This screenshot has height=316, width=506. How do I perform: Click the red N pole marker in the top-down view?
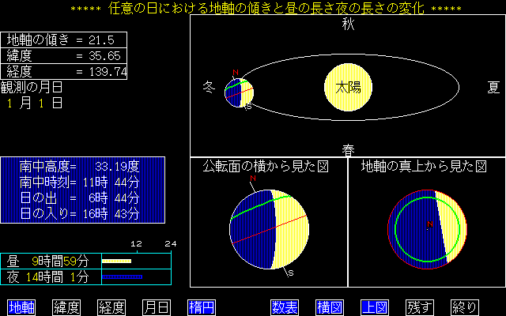[429, 225]
